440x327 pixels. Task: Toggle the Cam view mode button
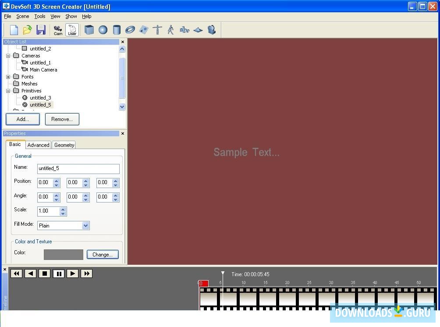[x=58, y=30]
